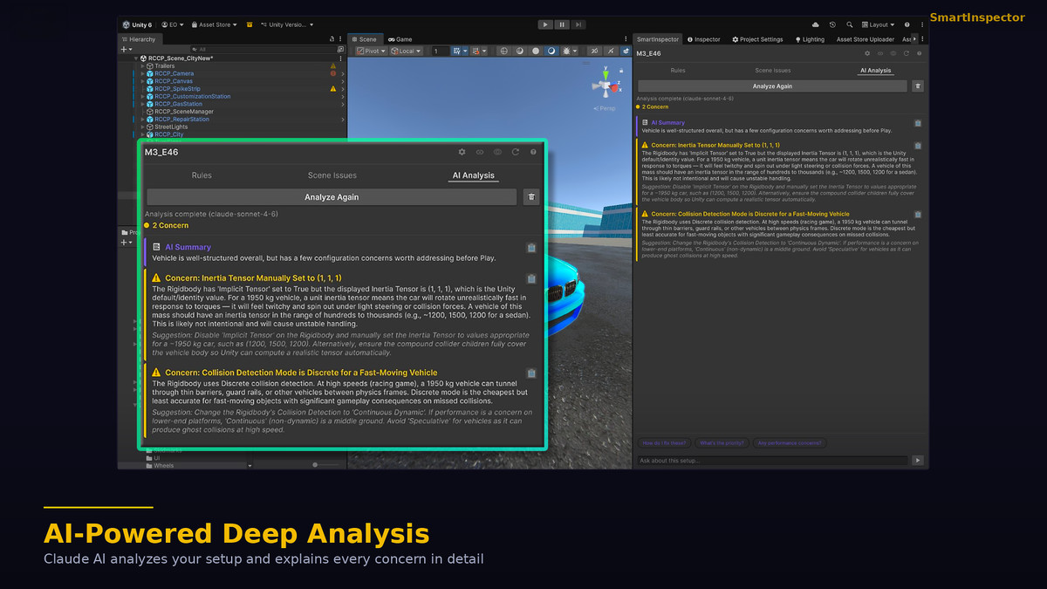Open the cloud services icon in the top bar
1047x589 pixels.
coord(816,24)
